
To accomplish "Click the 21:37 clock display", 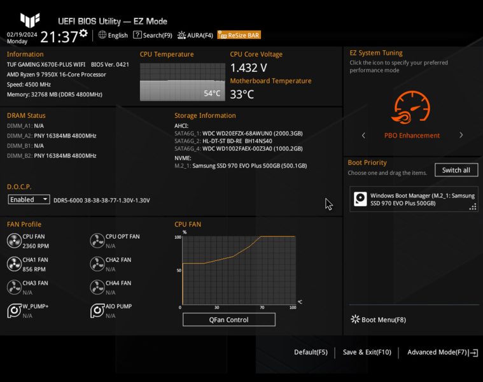I will tap(59, 37).
